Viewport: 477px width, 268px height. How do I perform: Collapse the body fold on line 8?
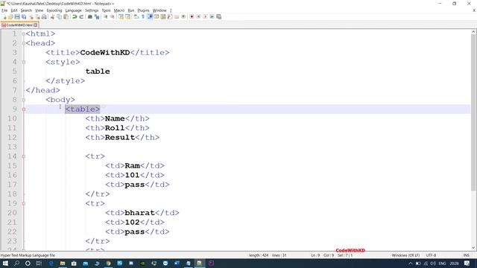(x=24, y=100)
